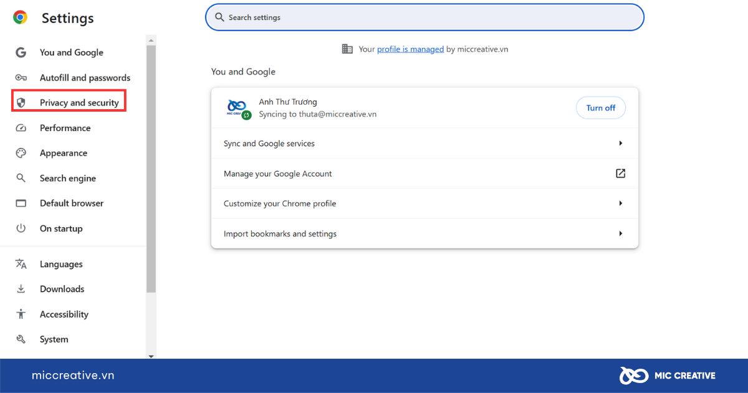The image size is (748, 393).
Task: Select Search engine in sidebar
Action: pos(68,178)
